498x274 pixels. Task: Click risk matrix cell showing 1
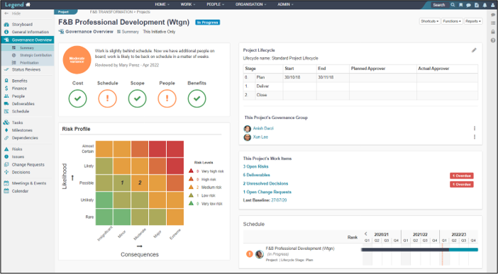(x=122, y=183)
